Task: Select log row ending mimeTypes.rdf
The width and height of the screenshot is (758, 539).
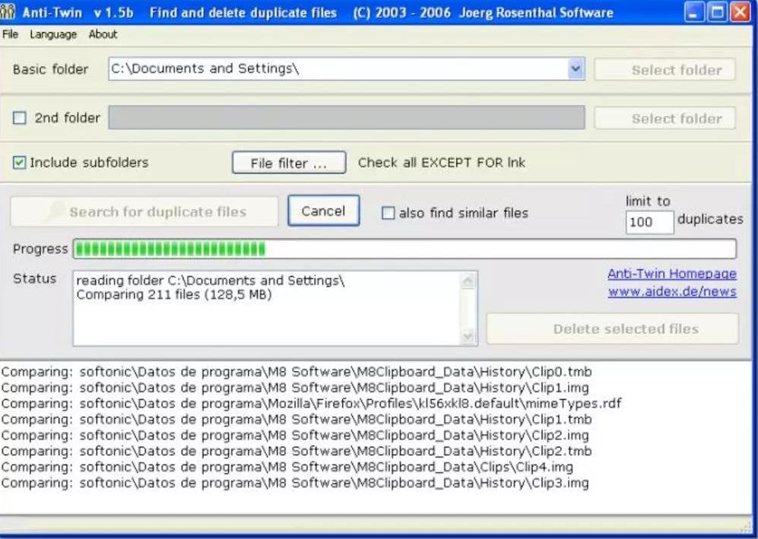Action: point(312,404)
